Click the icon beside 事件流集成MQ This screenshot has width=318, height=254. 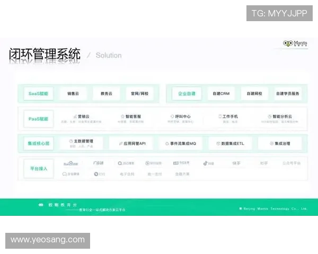pos(167,143)
